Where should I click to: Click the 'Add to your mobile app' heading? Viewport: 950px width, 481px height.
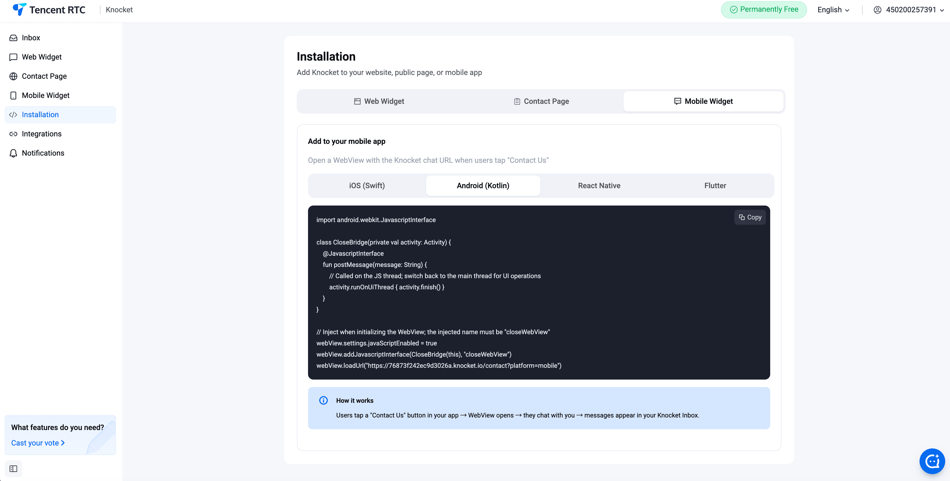[x=346, y=141]
